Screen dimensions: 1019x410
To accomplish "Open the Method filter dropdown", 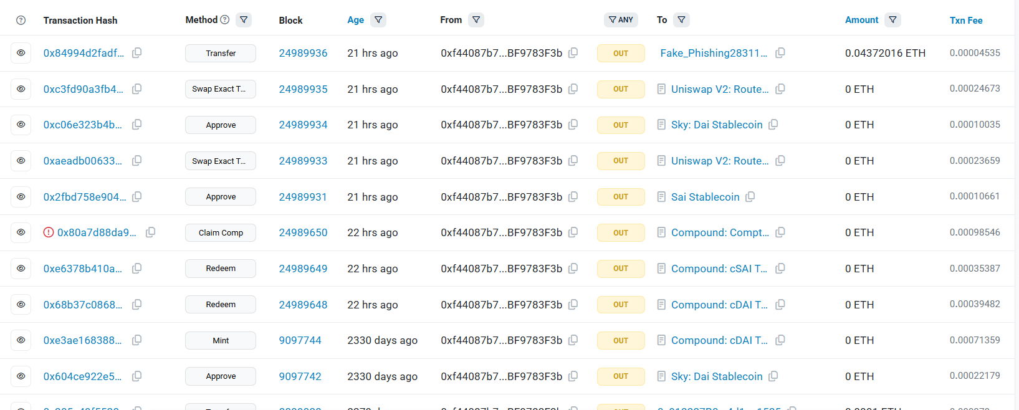I will pos(244,20).
